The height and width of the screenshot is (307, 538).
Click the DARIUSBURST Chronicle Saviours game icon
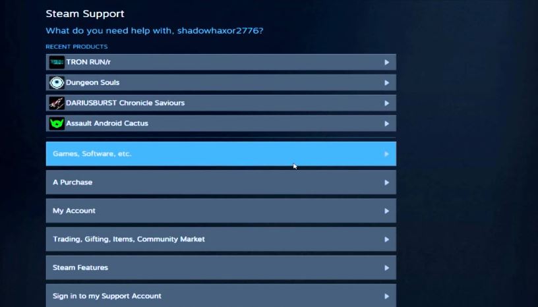pos(57,103)
